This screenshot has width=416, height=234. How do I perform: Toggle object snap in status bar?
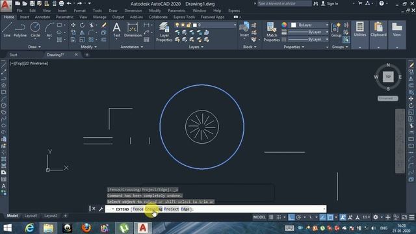click(x=330, y=217)
